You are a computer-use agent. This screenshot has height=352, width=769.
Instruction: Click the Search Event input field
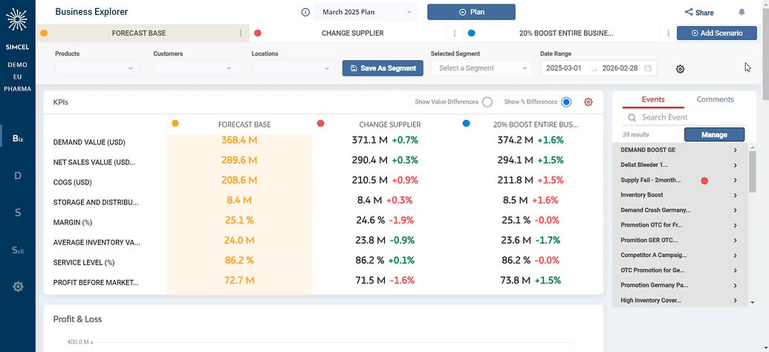pos(684,117)
